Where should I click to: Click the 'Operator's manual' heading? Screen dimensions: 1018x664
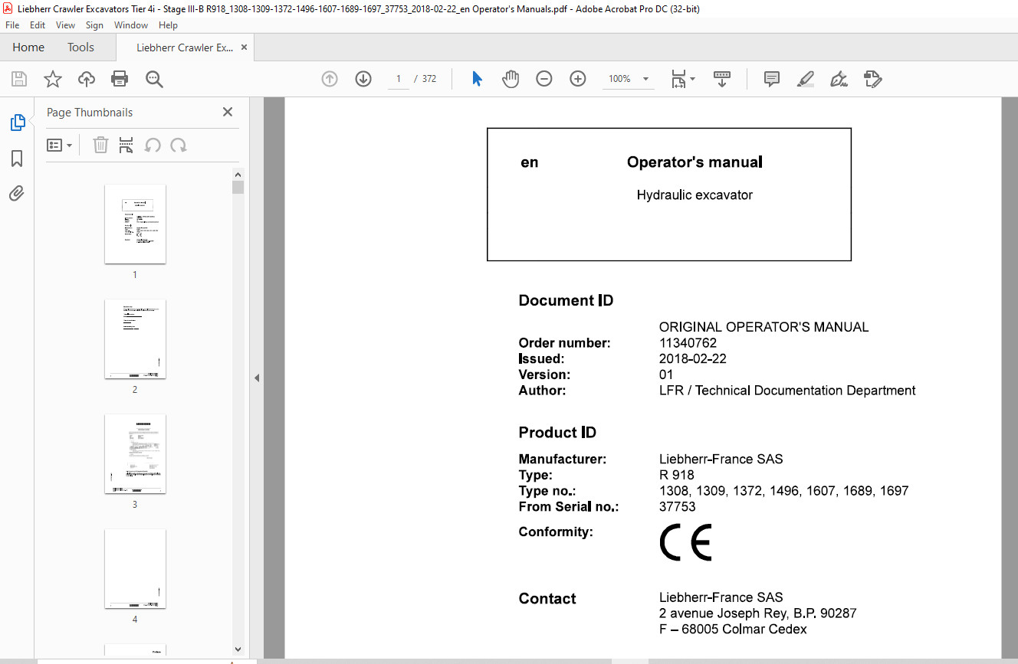(695, 162)
